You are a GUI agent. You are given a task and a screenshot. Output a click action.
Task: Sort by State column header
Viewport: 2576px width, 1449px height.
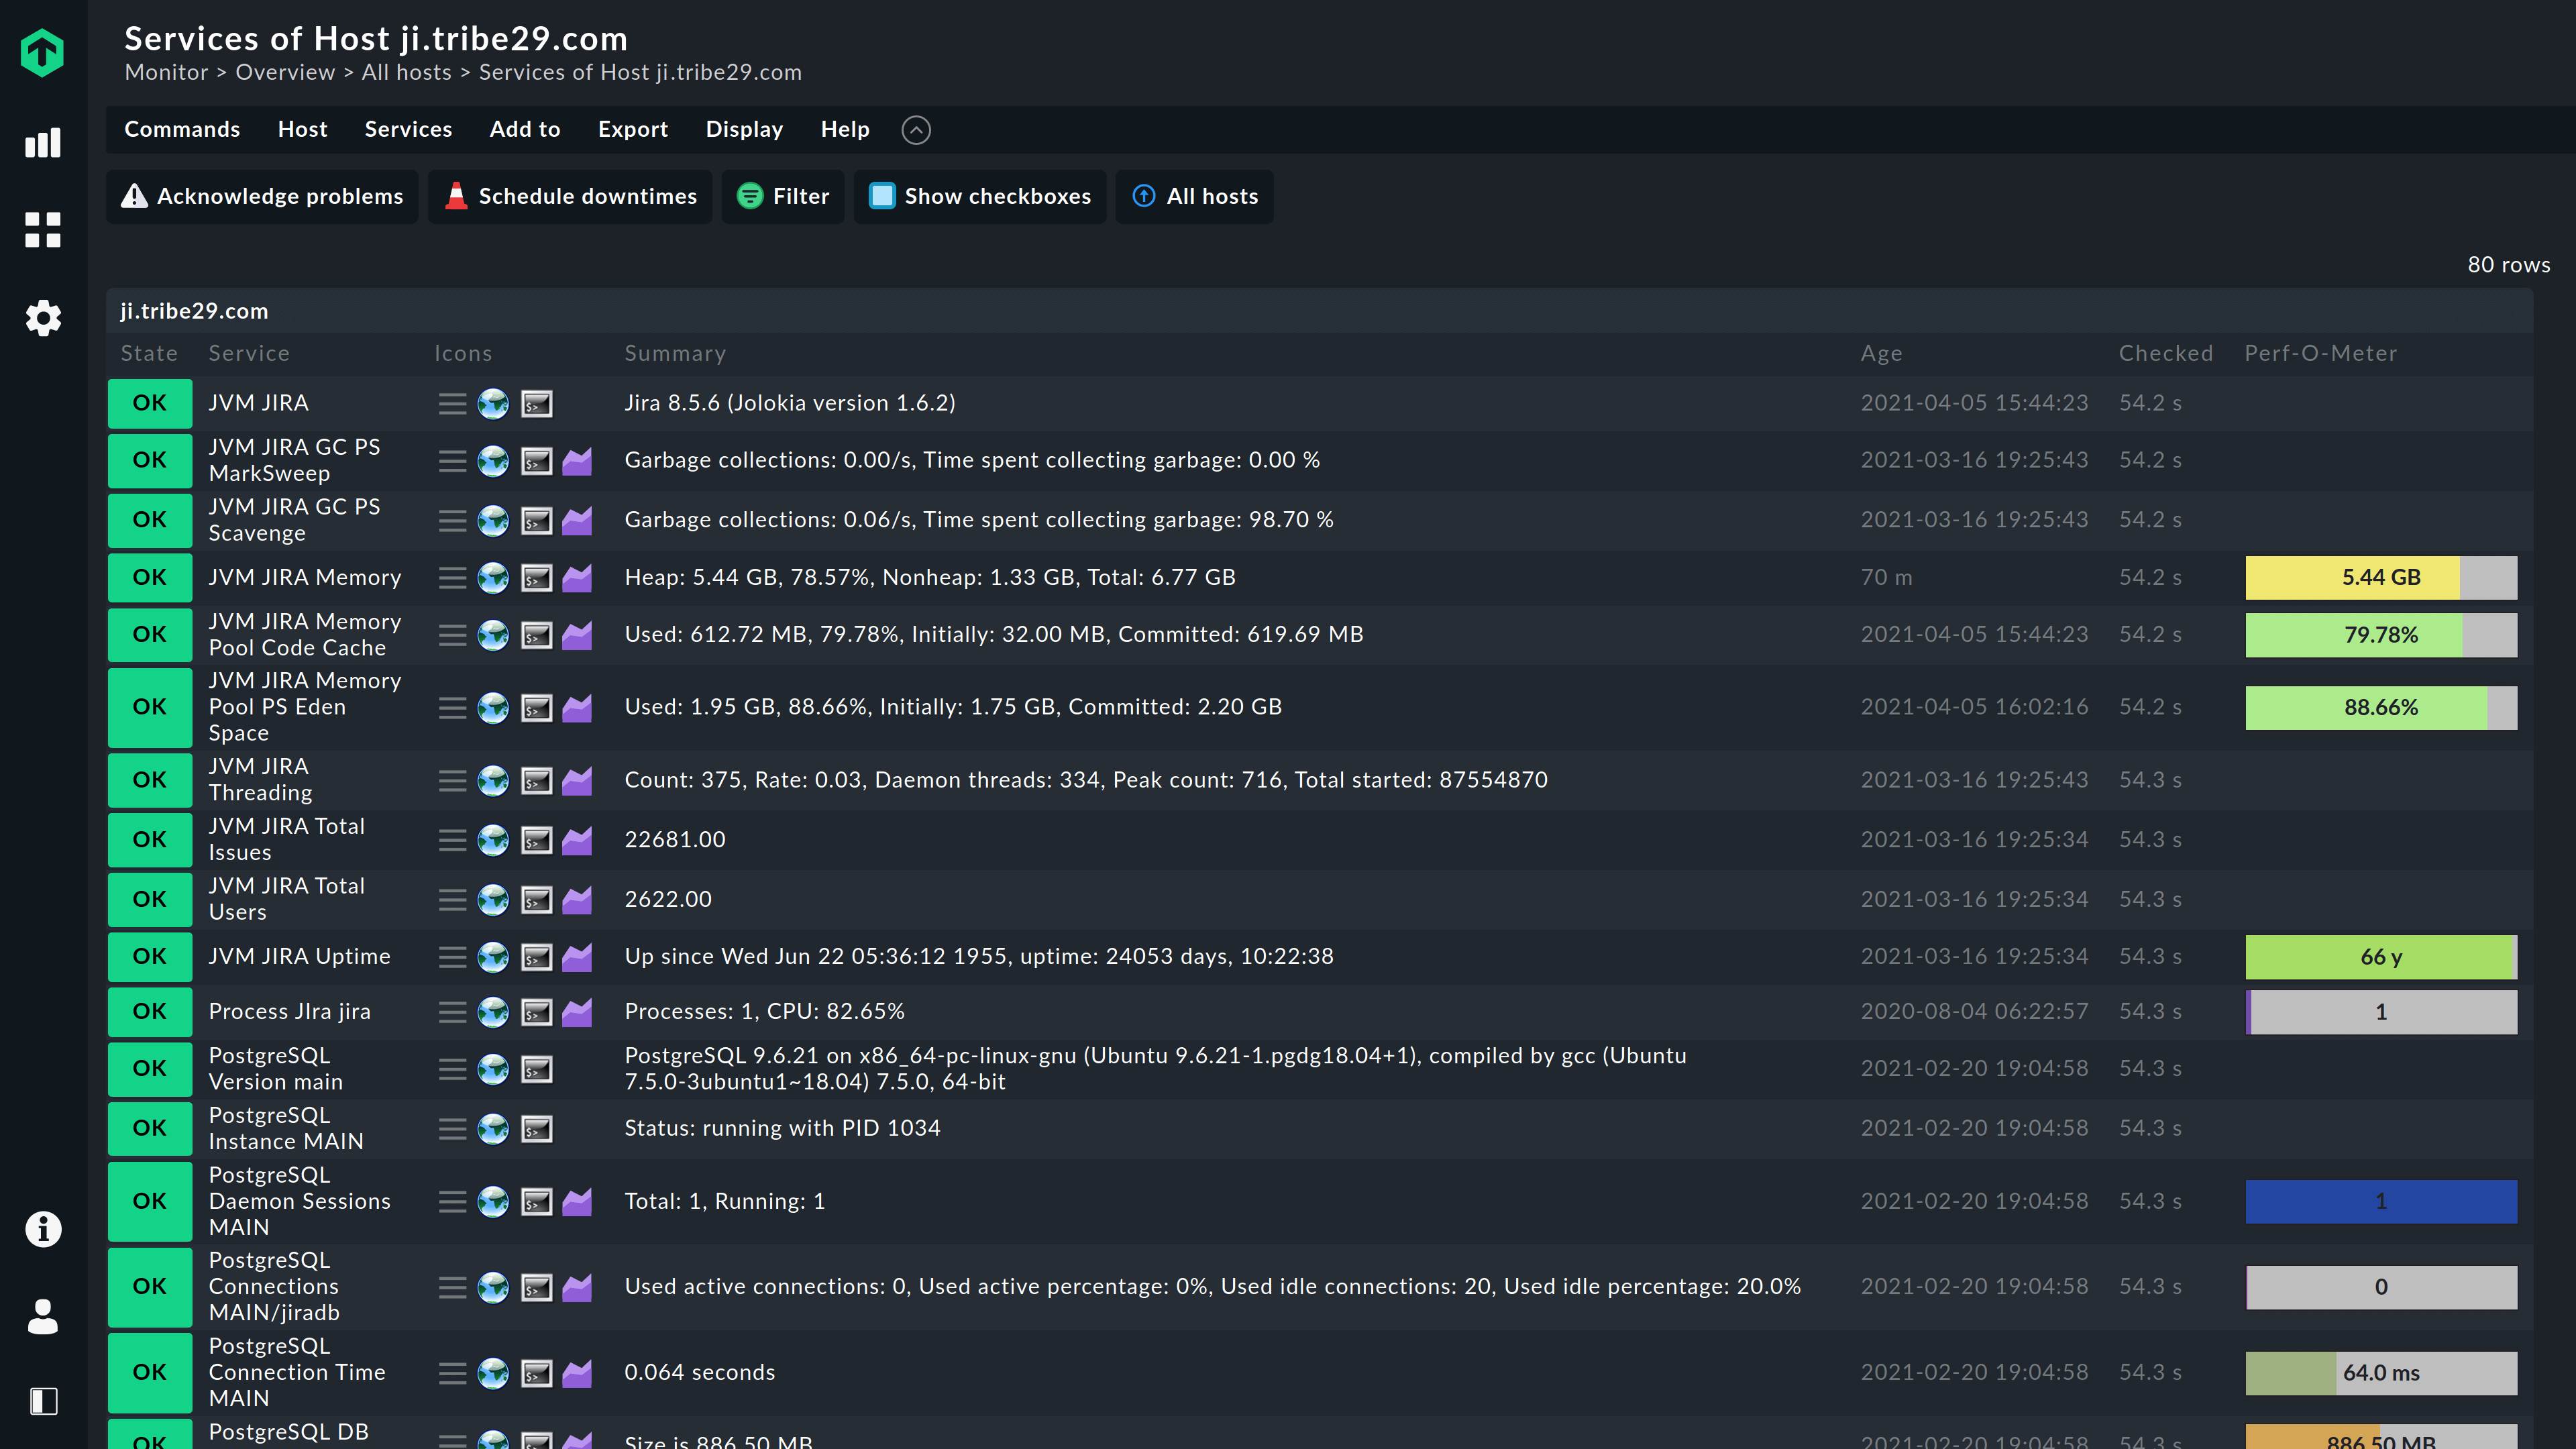pos(149,354)
